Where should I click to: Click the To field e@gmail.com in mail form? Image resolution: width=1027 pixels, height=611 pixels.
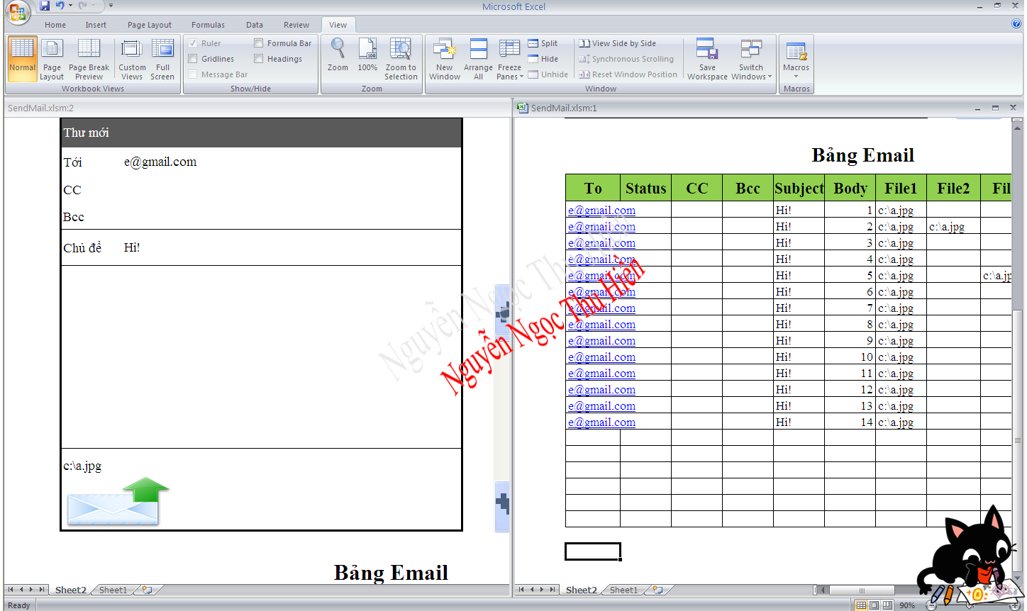(x=160, y=162)
